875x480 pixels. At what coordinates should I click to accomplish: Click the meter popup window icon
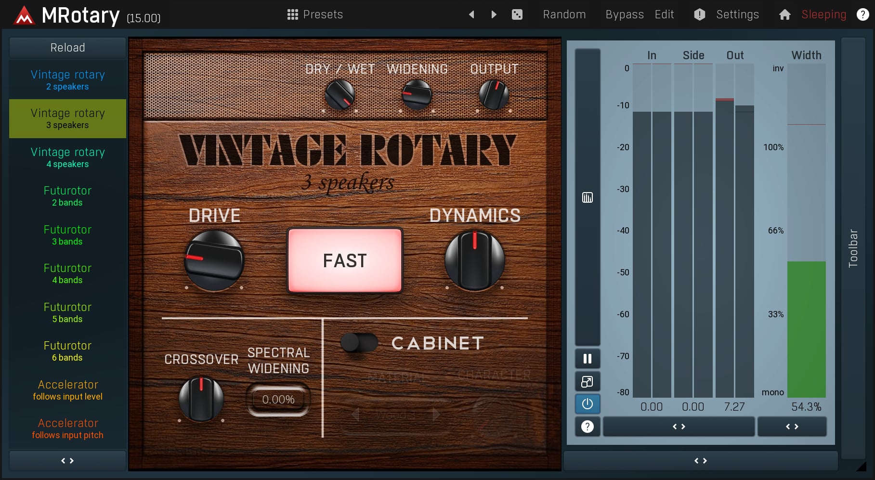coord(587,382)
